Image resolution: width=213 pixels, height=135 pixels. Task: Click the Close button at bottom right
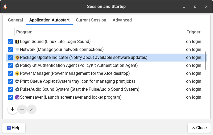pos(199,128)
